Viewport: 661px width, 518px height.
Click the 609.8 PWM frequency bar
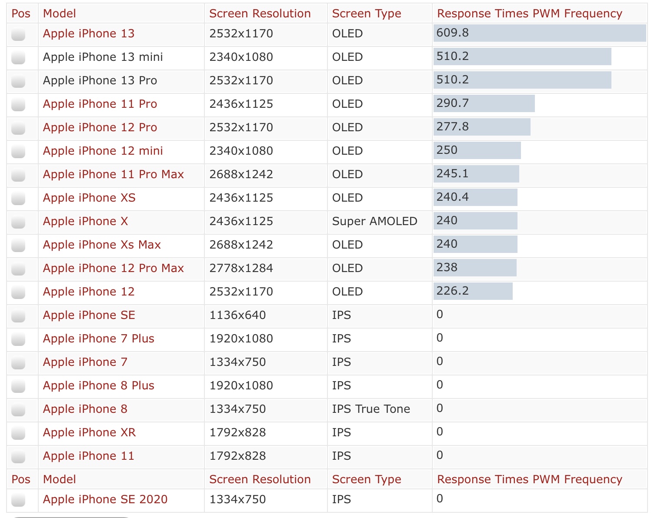tap(539, 33)
